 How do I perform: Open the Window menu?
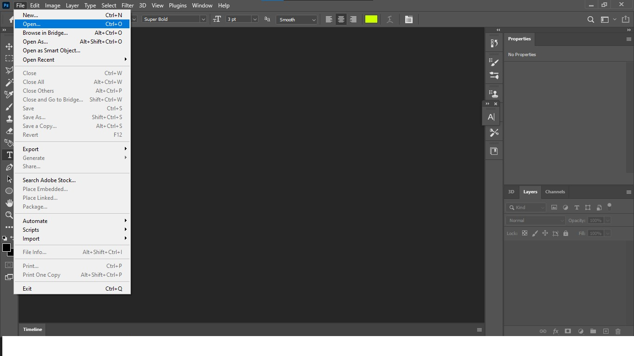[x=202, y=5]
